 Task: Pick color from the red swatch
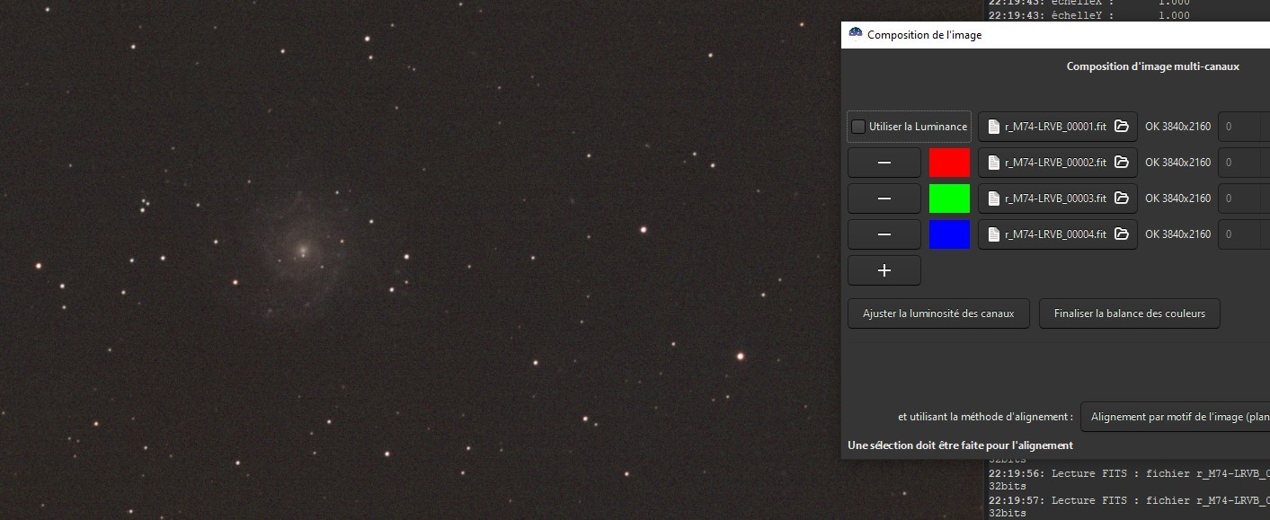click(949, 163)
